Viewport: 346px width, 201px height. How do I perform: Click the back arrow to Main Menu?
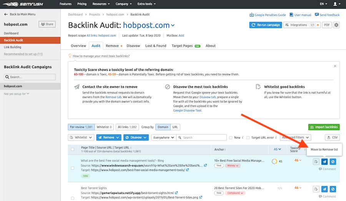click(6, 14)
